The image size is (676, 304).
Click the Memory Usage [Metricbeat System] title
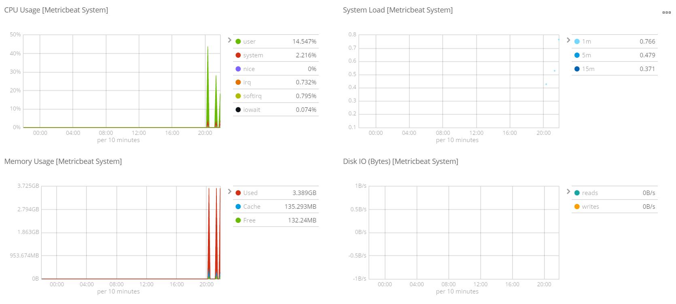click(x=63, y=161)
